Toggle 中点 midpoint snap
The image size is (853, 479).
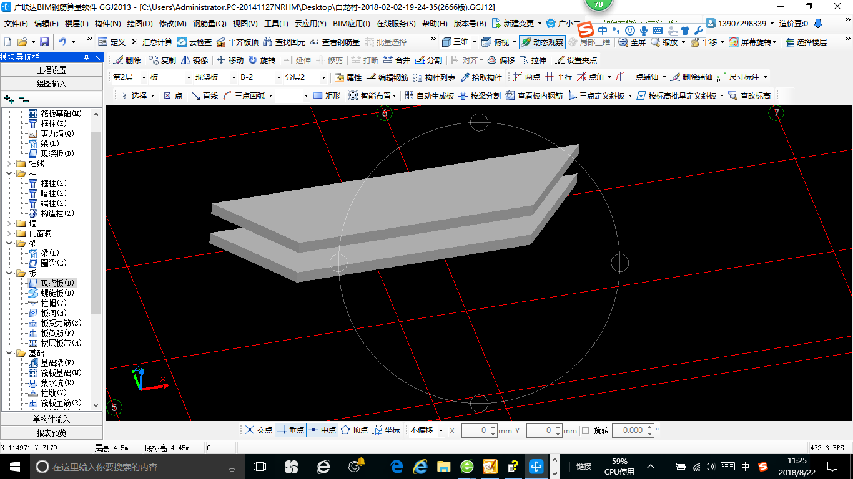click(322, 430)
